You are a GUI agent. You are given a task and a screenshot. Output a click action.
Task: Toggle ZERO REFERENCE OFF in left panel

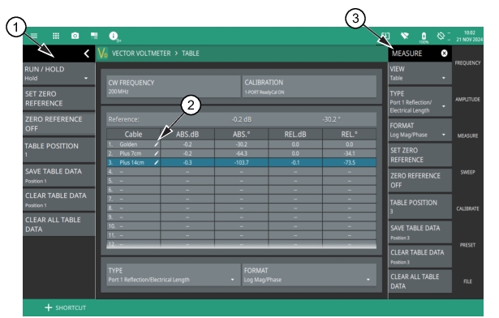[x=59, y=124]
